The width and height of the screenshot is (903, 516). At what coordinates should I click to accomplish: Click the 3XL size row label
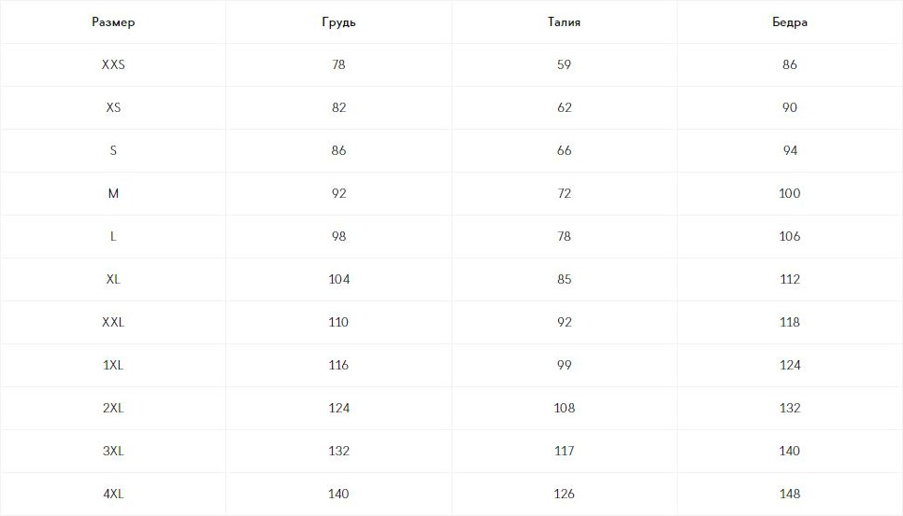[113, 452]
